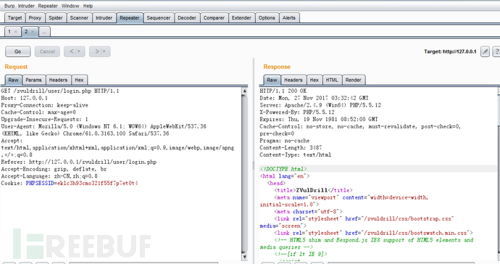Place cursor in PHPSESSID cookie value
This screenshot has height=264, width=500.
97,183
